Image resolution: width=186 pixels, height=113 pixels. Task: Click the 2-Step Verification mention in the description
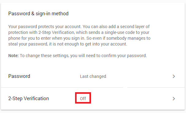tap(56, 32)
